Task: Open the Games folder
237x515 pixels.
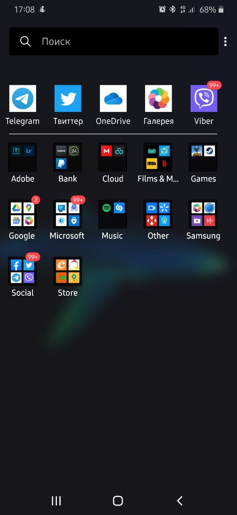Action: (203, 157)
